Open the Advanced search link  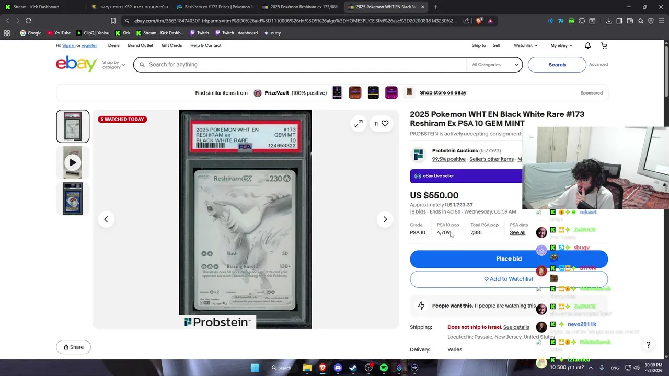(x=598, y=65)
